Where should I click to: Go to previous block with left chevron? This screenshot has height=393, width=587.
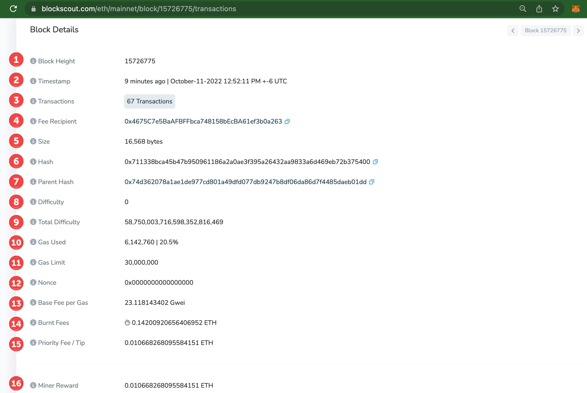(x=513, y=31)
